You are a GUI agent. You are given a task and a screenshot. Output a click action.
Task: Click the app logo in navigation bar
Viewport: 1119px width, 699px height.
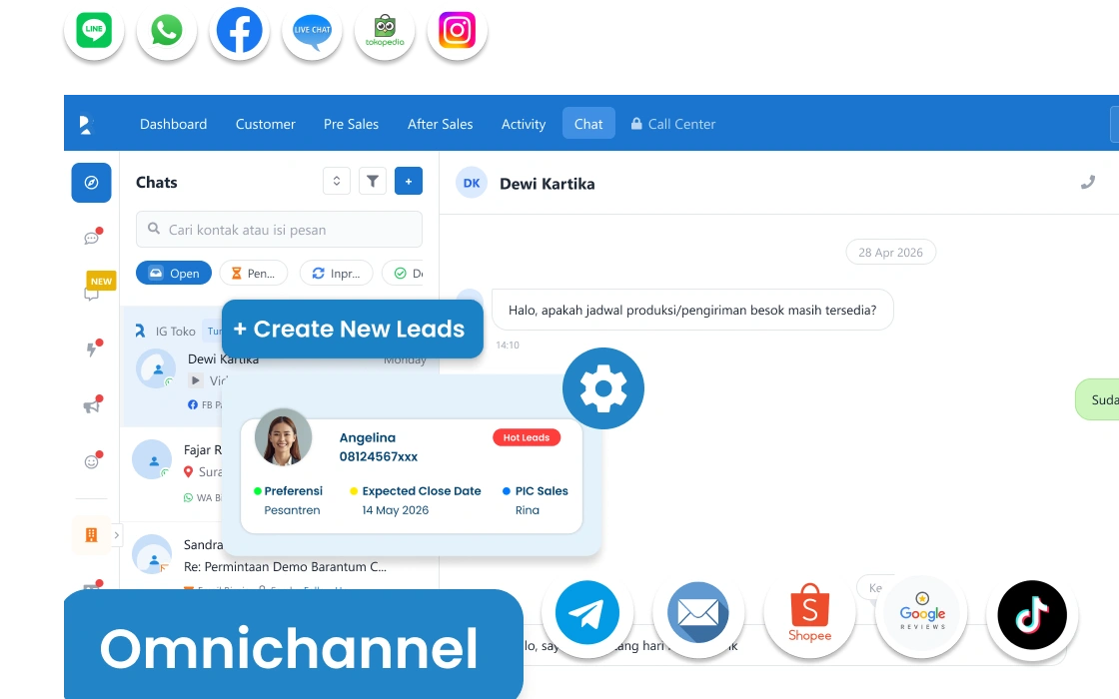pos(86,124)
